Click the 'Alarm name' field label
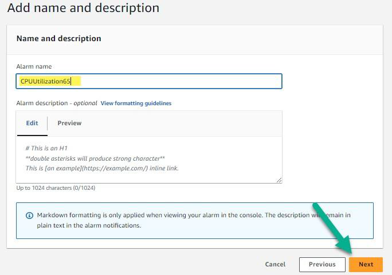 click(x=34, y=67)
